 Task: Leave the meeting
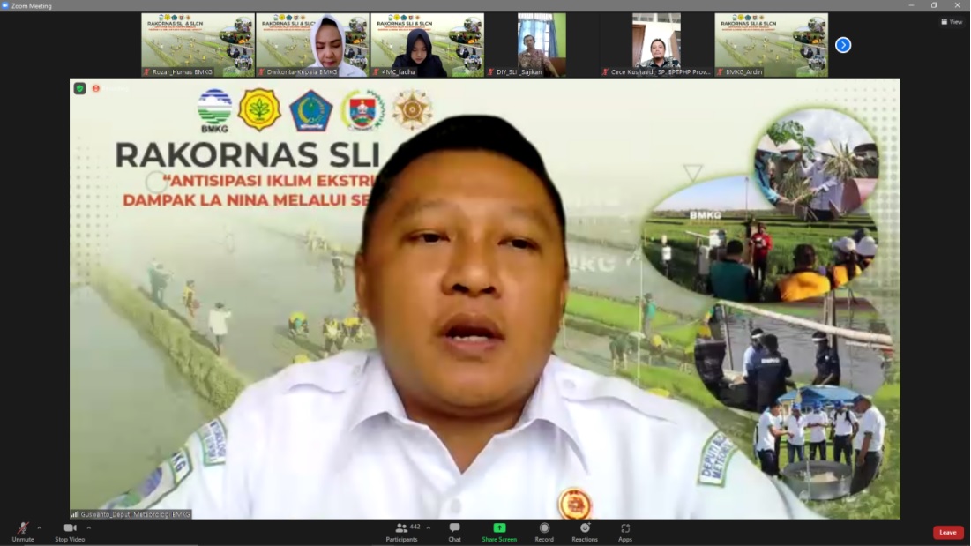tap(948, 533)
